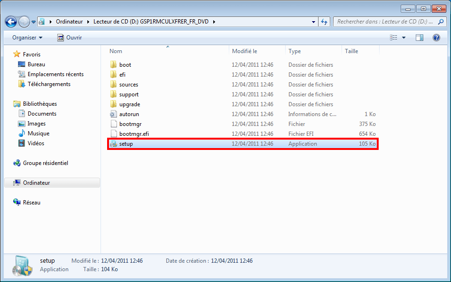Click the Musique note icon

tap(22, 133)
